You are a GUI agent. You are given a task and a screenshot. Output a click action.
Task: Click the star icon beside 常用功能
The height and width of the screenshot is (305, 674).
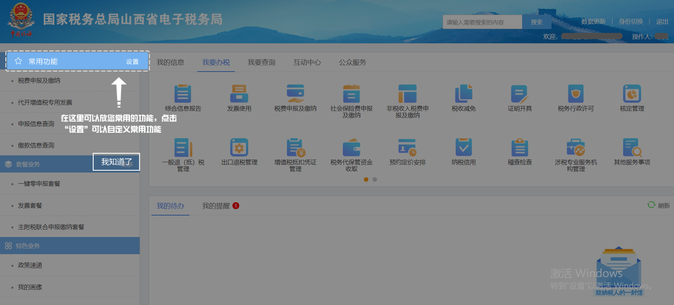[18, 61]
